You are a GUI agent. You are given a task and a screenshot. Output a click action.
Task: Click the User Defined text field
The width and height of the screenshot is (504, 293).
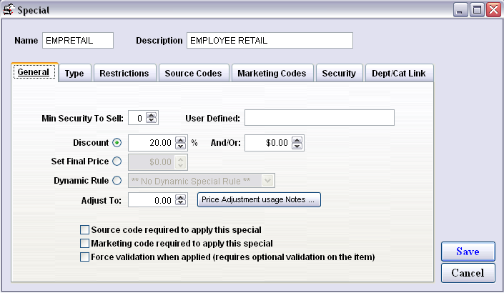[x=320, y=118]
